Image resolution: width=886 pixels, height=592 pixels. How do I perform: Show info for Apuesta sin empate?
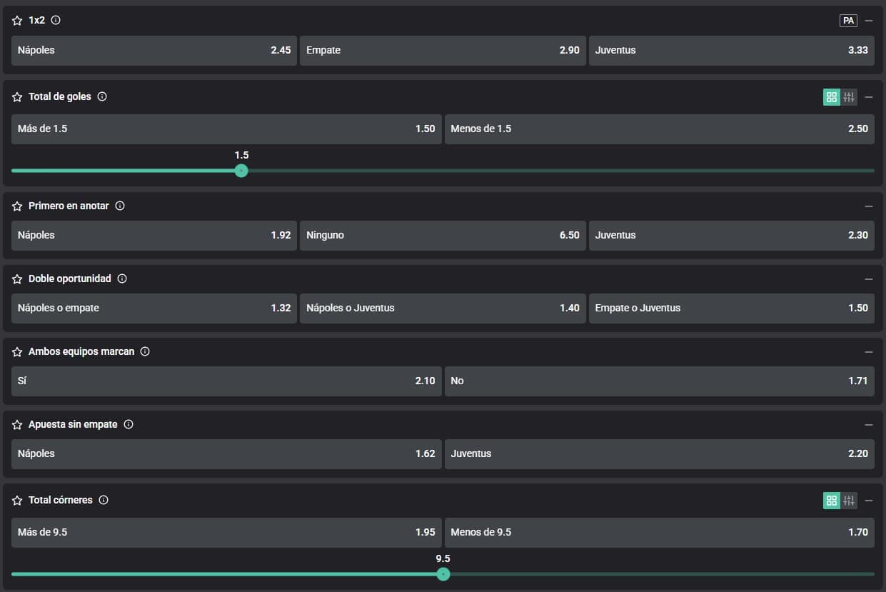tap(129, 424)
